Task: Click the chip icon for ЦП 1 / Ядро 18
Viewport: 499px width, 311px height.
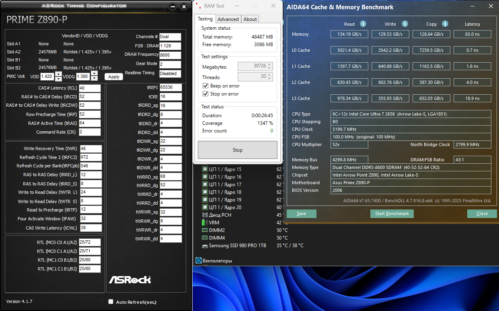Action: tap(205, 192)
